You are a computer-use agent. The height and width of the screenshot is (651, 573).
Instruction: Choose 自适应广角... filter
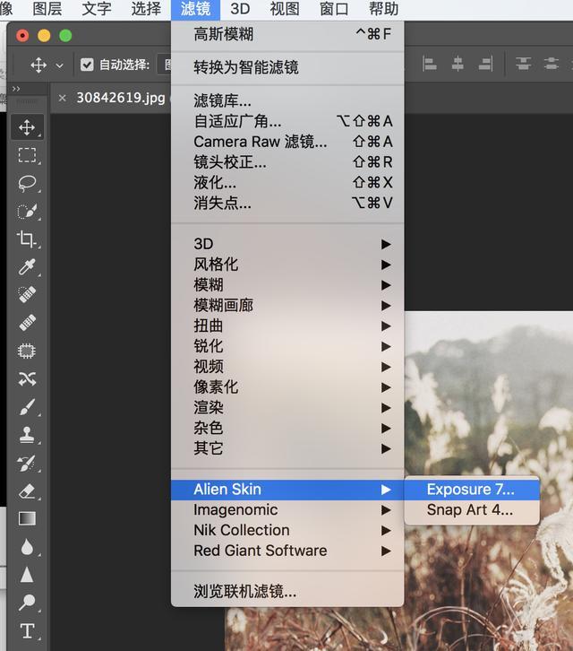[x=287, y=121]
